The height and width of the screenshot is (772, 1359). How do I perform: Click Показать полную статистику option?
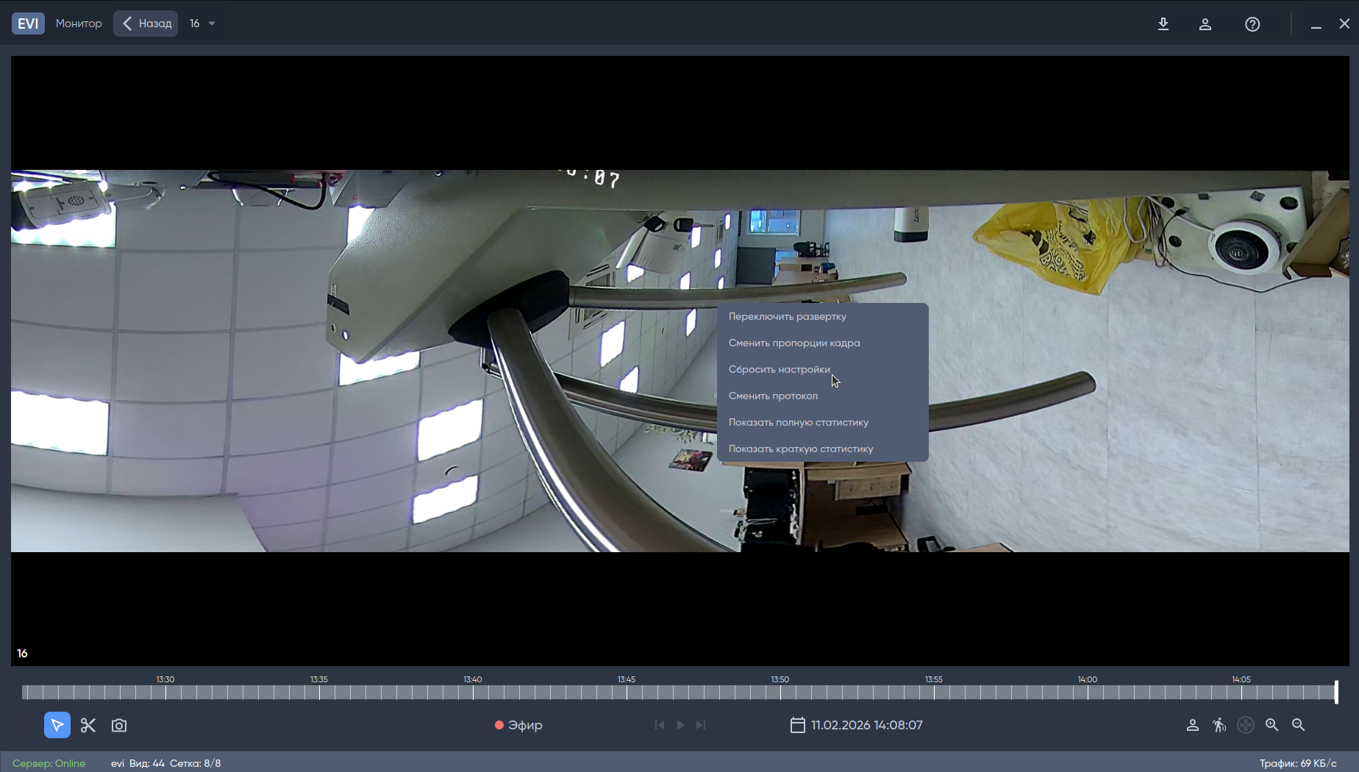[x=798, y=422]
